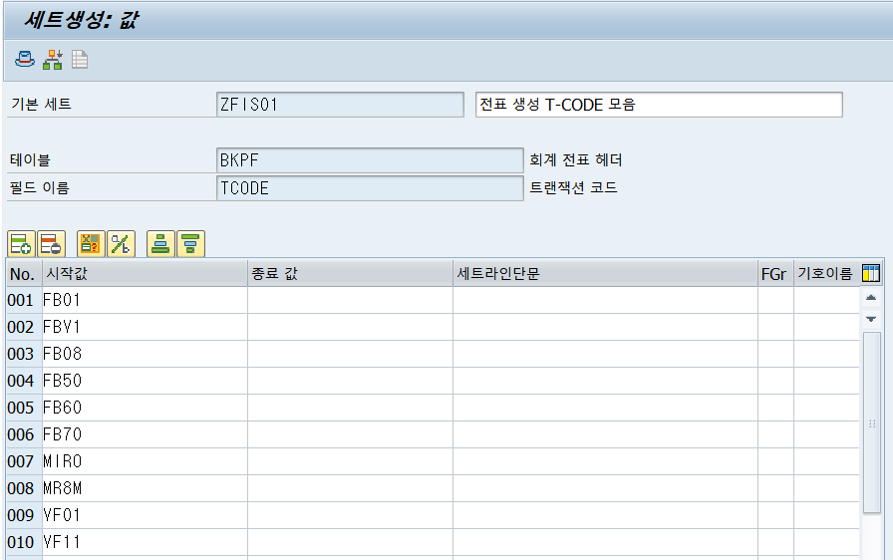Select the FGr column header

coord(775,274)
